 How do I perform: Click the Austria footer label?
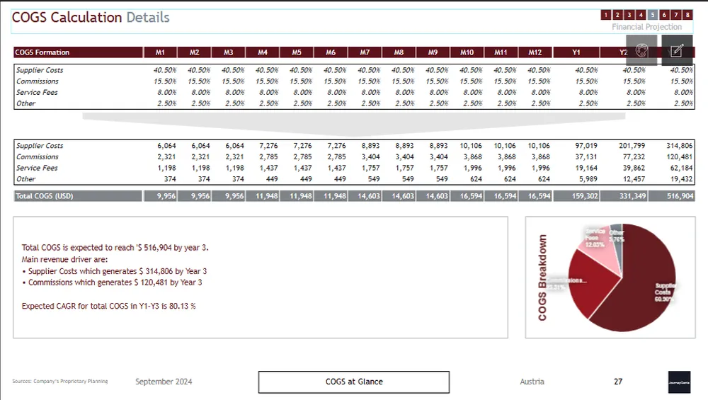(532, 382)
